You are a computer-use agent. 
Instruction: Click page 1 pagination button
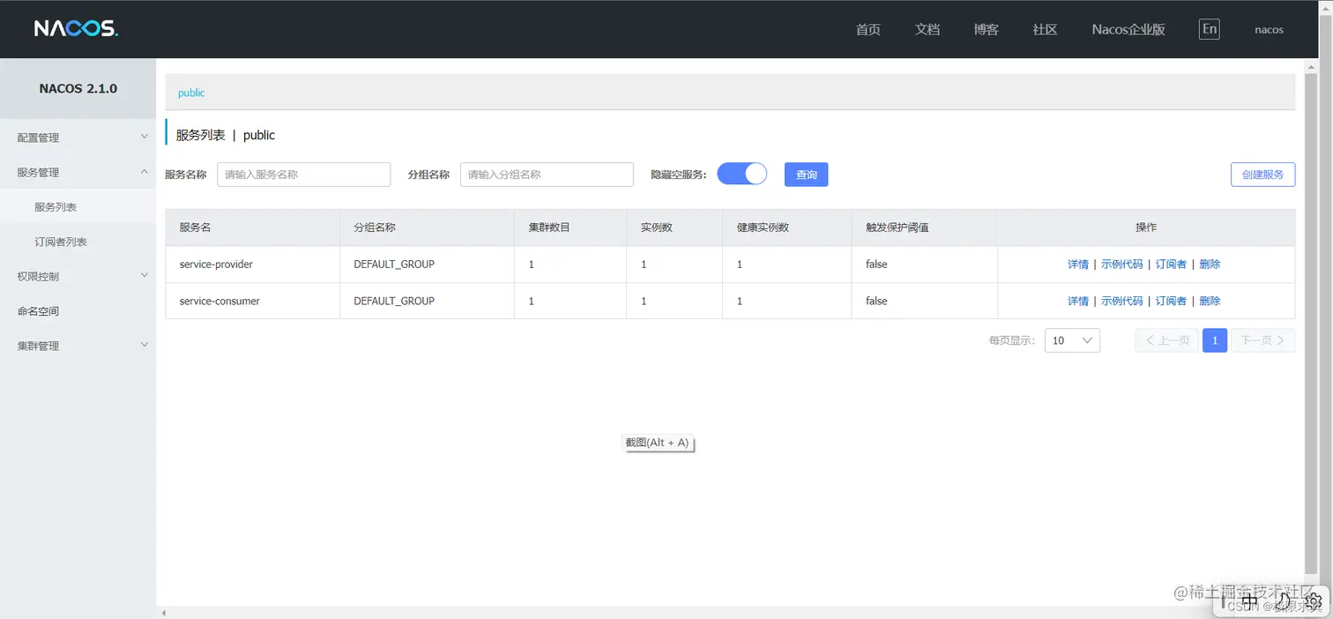point(1215,340)
